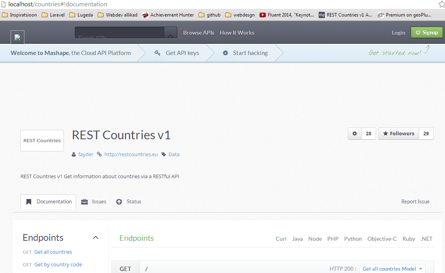Select the Get all countries endpoint
This screenshot has width=445, height=273.
pyautogui.click(x=53, y=252)
